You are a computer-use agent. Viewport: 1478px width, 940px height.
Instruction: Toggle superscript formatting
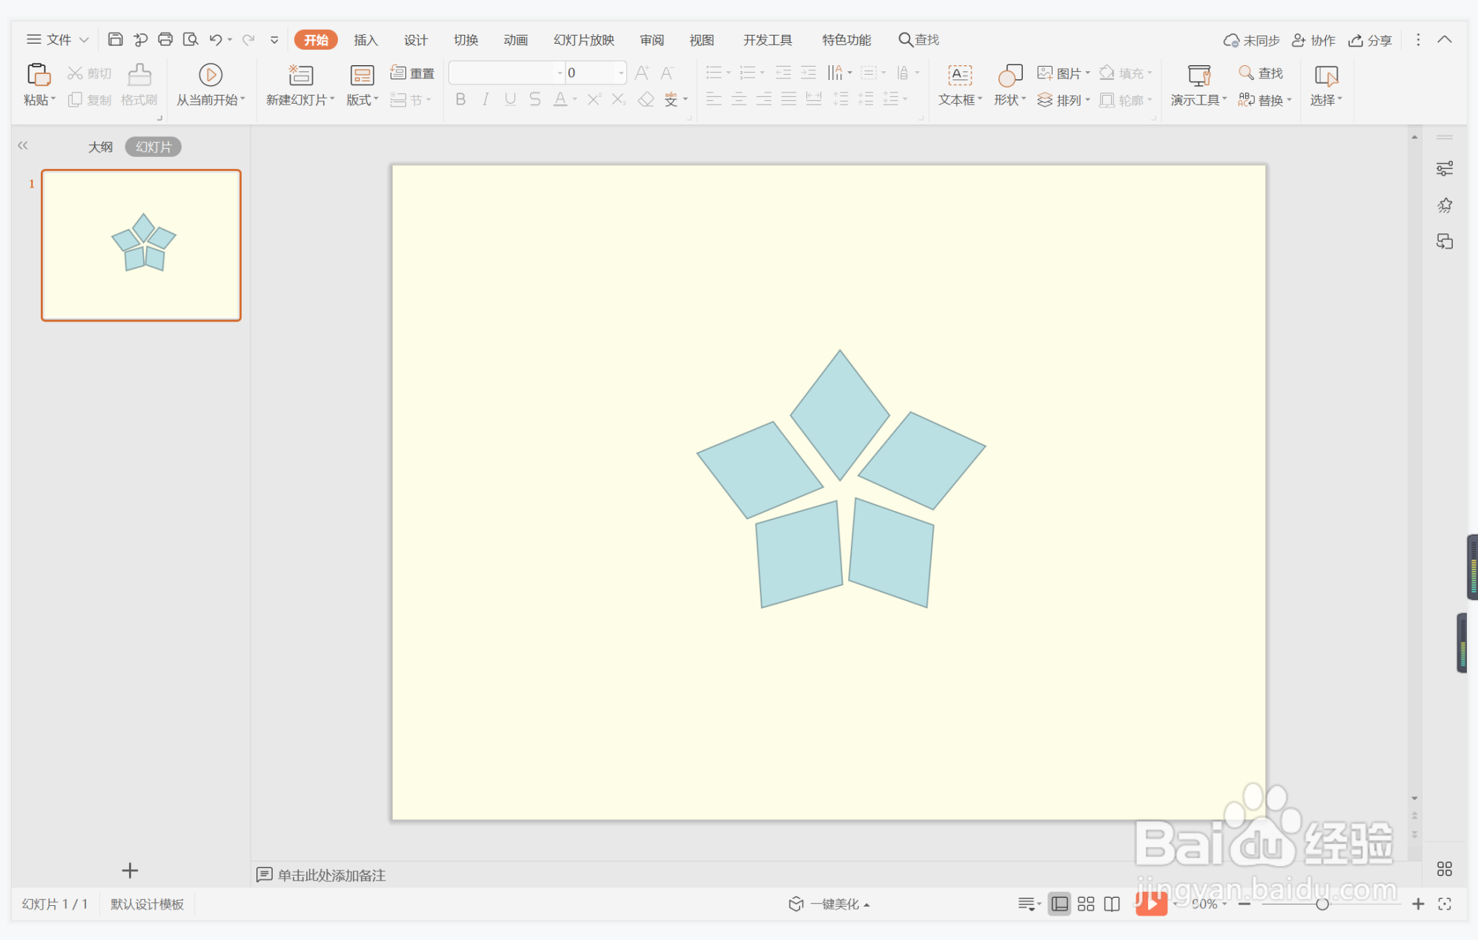594,99
